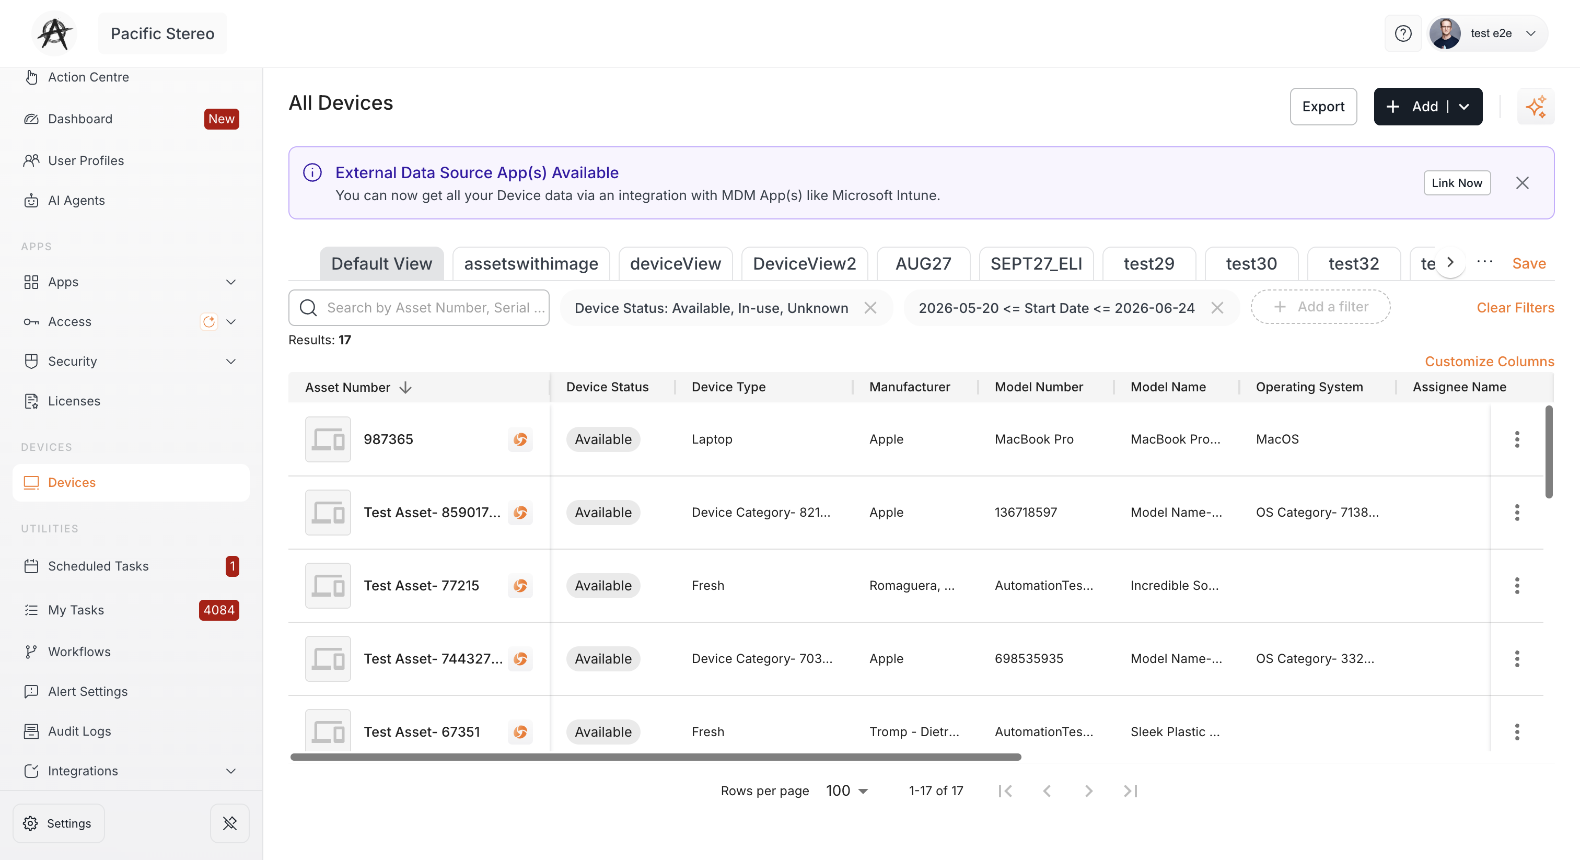
Task: Dismiss the External Data Source banner
Action: pos(1521,183)
